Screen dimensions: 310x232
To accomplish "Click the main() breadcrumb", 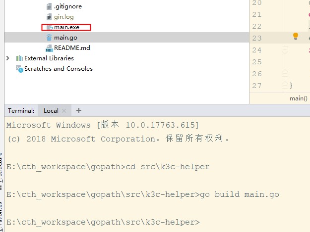I will (x=298, y=98).
